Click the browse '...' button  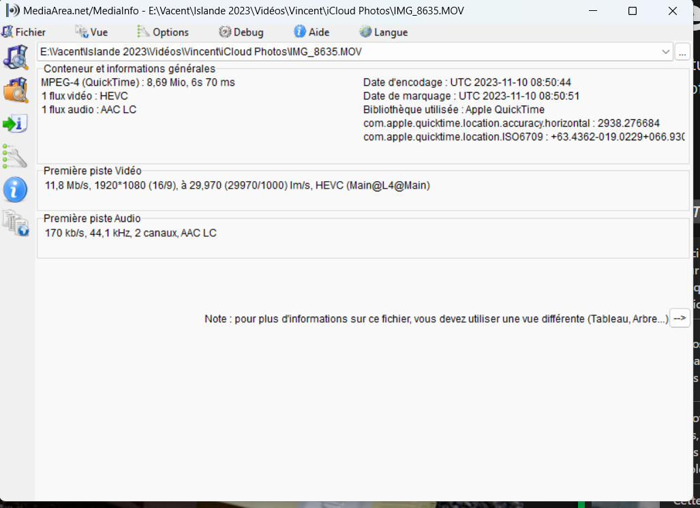[682, 52]
